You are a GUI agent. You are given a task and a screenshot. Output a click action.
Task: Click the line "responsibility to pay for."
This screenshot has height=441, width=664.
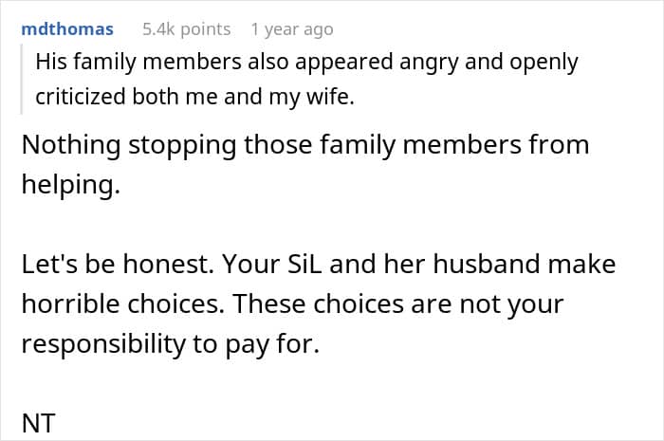pyautogui.click(x=170, y=343)
